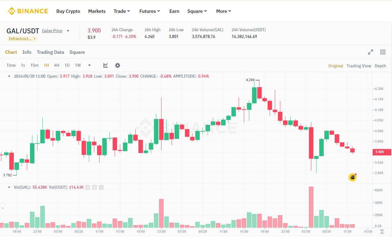392x237 pixels.
Task: Click the 24h Volume(USDT) value 14,382,146.69
Action: [244, 36]
